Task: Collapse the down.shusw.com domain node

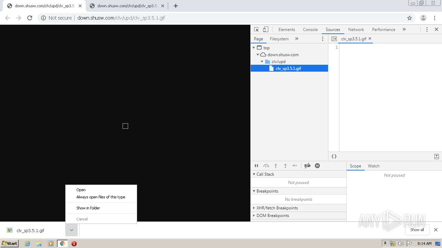Action: tap(258, 55)
